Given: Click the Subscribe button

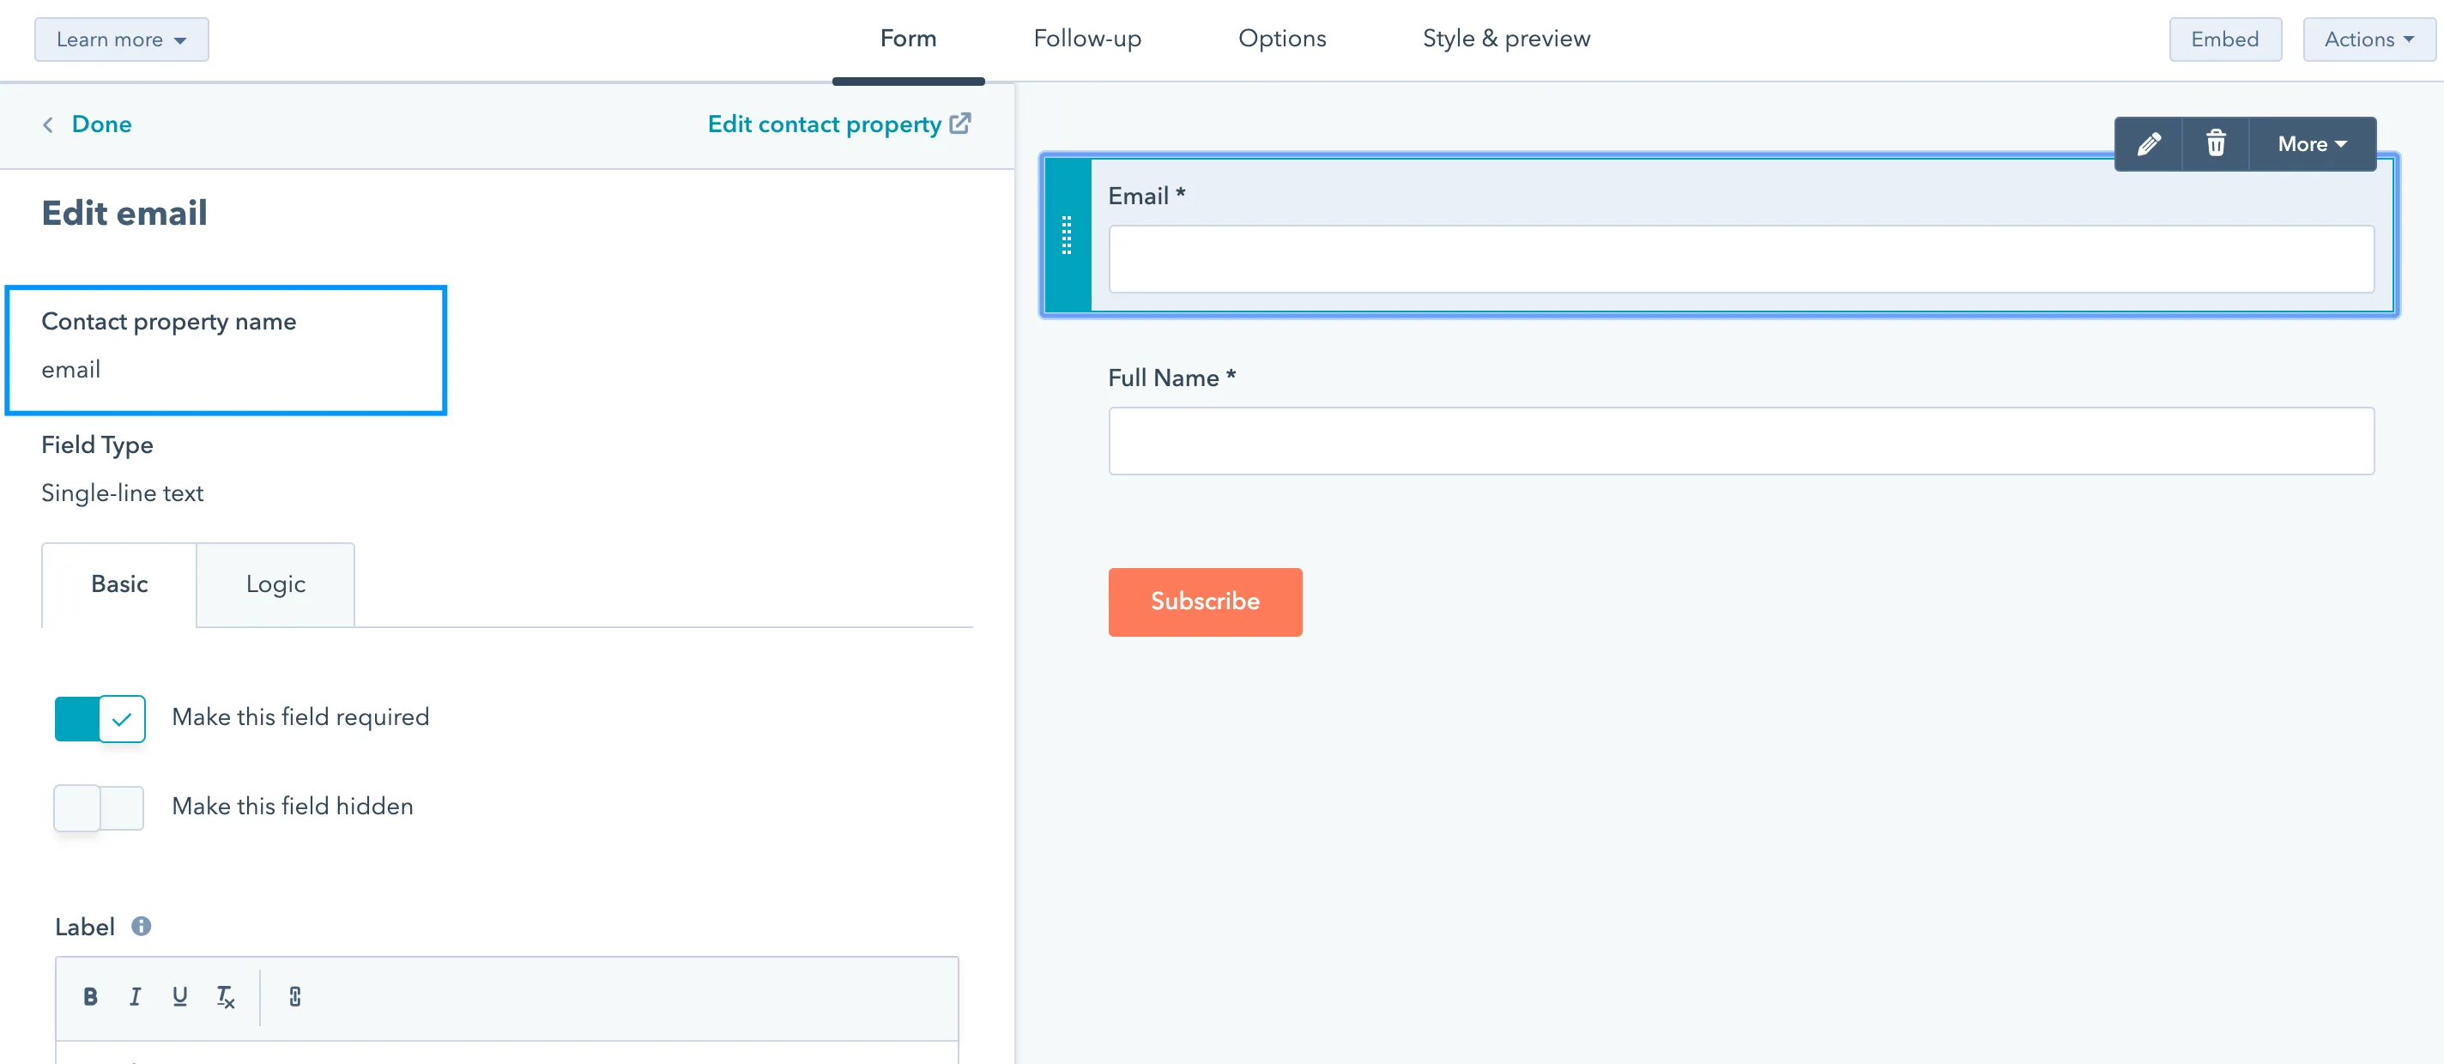Looking at the screenshot, I should pyautogui.click(x=1205, y=602).
